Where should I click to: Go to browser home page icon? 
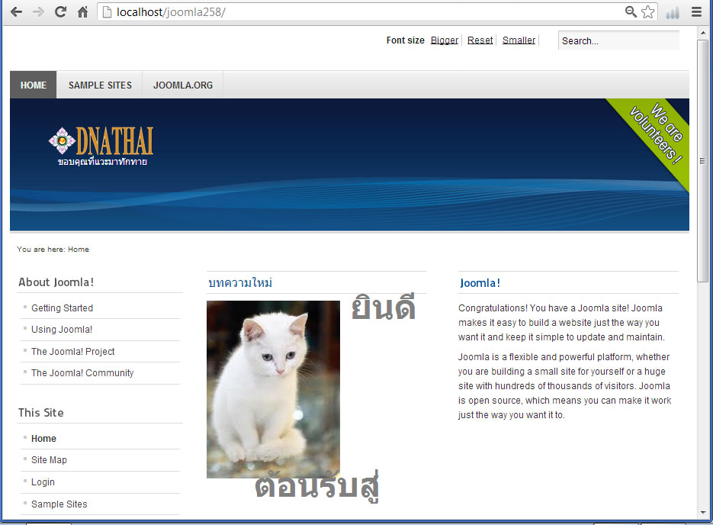pos(82,12)
